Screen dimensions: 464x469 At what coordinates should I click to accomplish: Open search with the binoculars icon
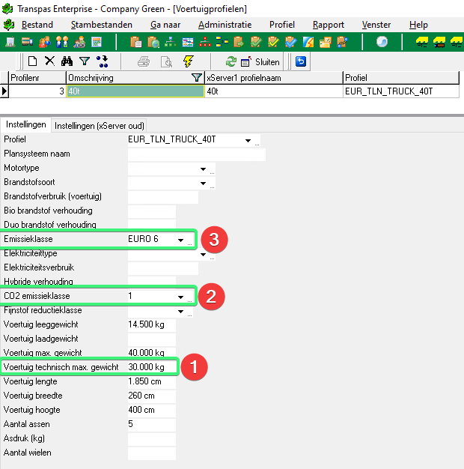pyautogui.click(x=67, y=61)
